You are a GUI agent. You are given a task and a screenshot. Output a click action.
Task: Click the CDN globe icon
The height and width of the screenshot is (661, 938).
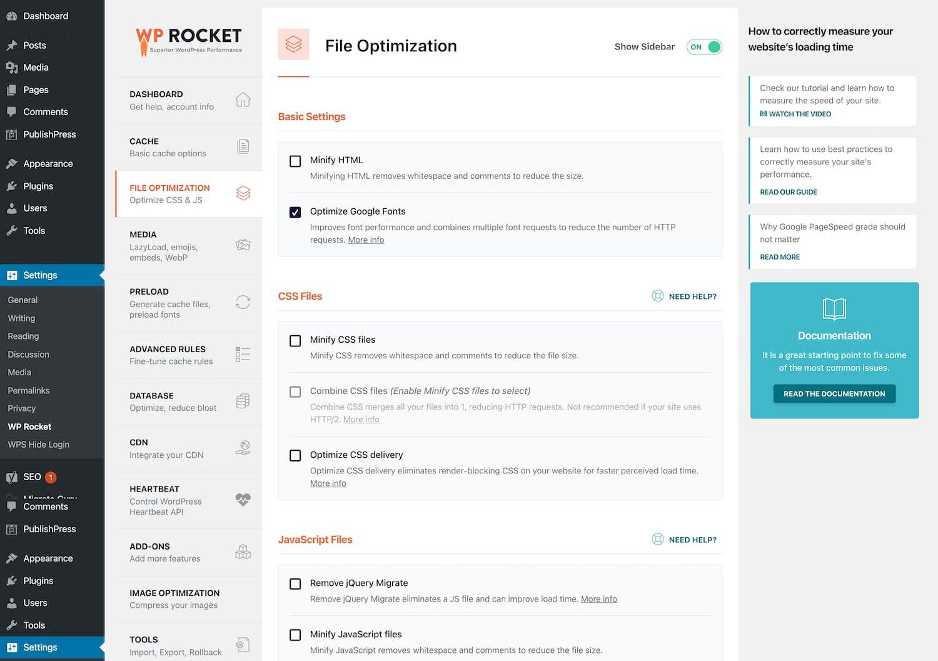(x=243, y=447)
